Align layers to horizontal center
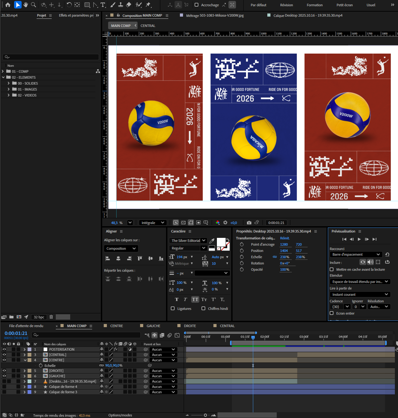Viewport: 398px width, 418px height. coord(118,259)
